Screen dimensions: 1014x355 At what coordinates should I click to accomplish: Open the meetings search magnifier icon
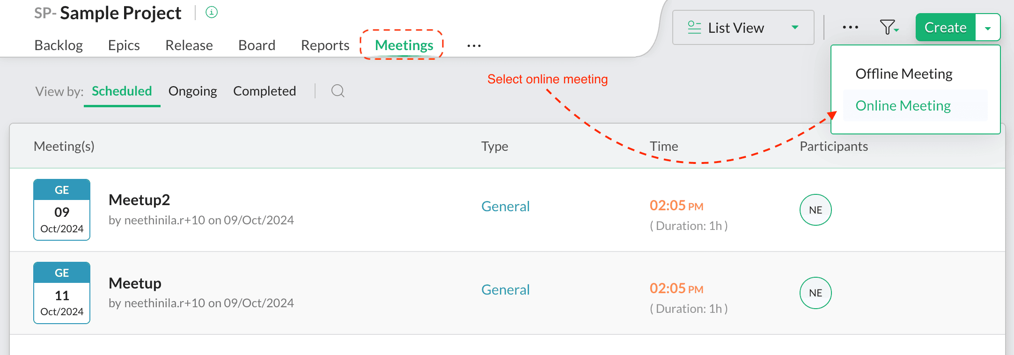(x=338, y=91)
